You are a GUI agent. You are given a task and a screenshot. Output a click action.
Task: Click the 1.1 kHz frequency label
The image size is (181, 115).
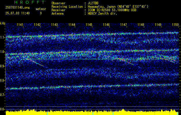2,37
